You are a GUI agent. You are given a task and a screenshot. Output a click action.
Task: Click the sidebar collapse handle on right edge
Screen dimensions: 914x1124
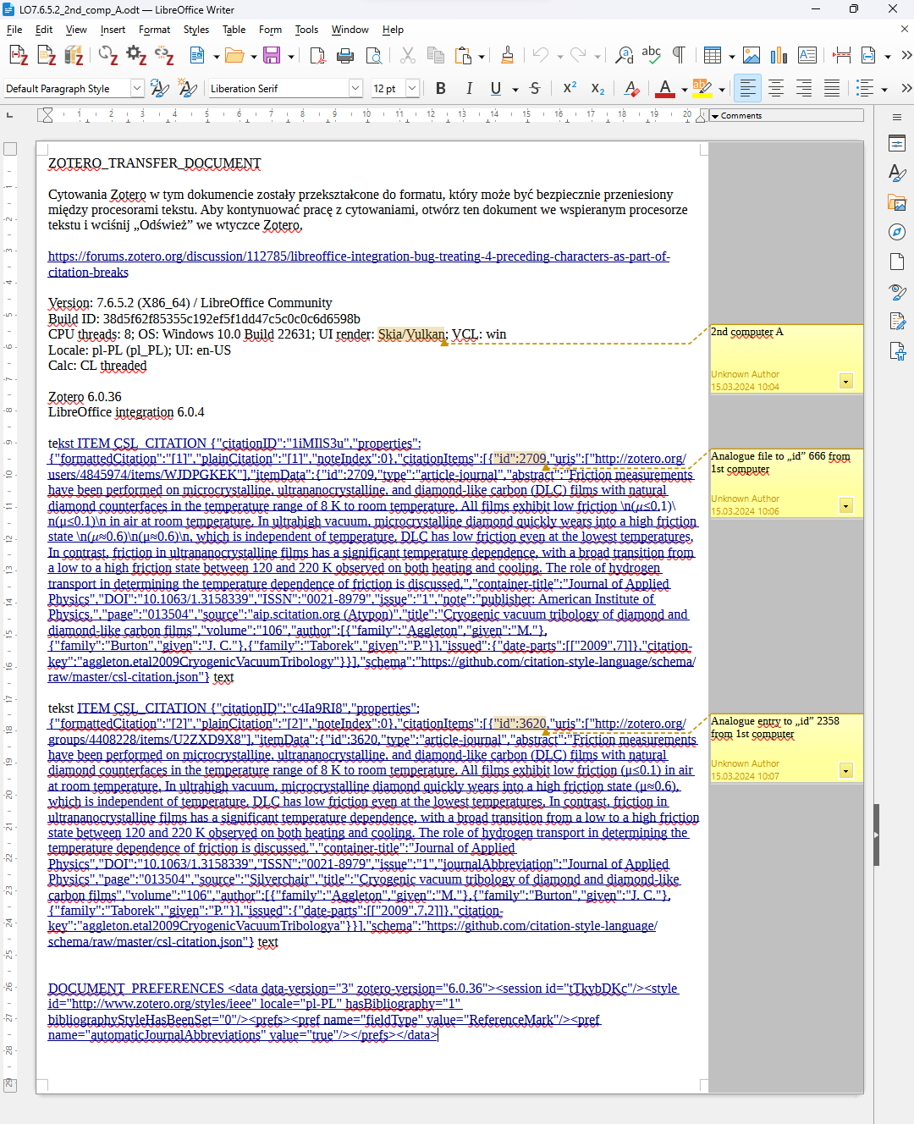[877, 835]
